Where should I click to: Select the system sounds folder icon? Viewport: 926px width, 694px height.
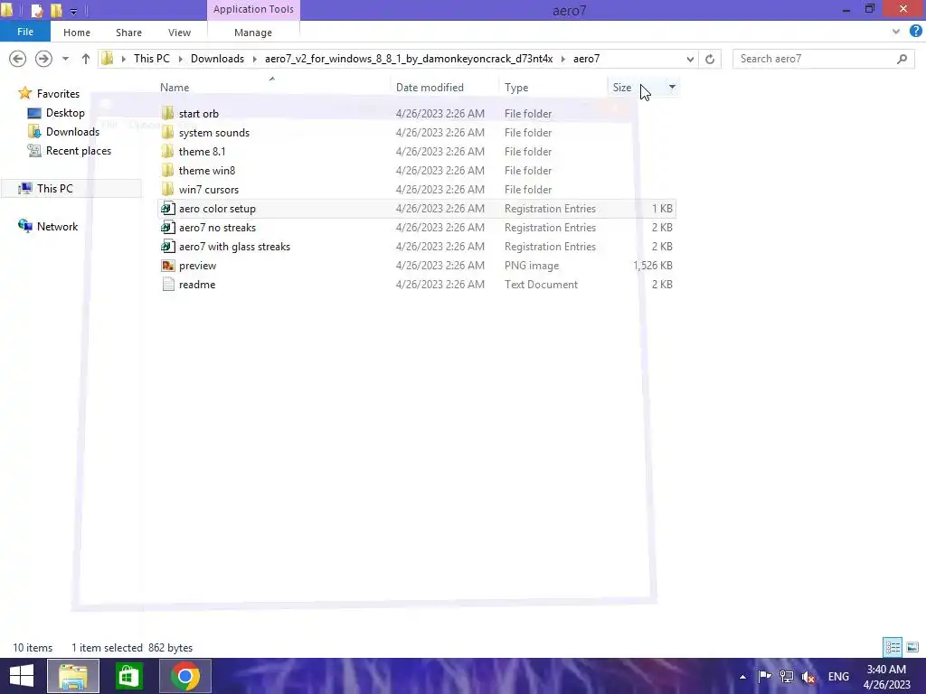point(167,132)
